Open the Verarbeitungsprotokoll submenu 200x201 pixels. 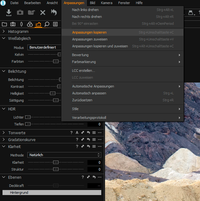[123, 118]
